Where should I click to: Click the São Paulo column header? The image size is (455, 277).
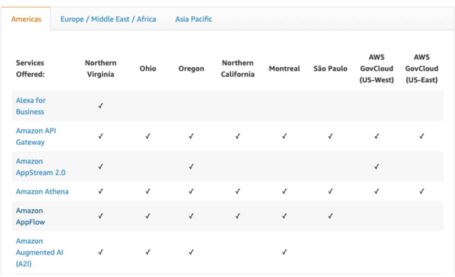pyautogui.click(x=330, y=69)
